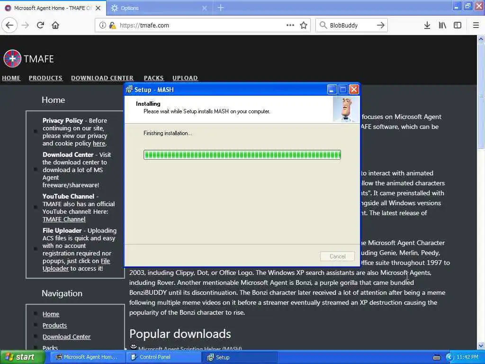Open the Firefox hamburger menu
Image resolution: width=485 pixels, height=364 pixels.
476,25
